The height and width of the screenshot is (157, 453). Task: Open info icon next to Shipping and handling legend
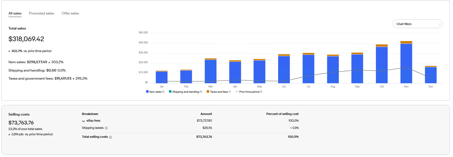point(201,92)
